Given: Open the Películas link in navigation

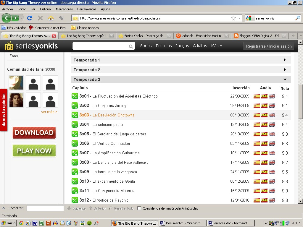Looking at the screenshot, I should [164, 46].
